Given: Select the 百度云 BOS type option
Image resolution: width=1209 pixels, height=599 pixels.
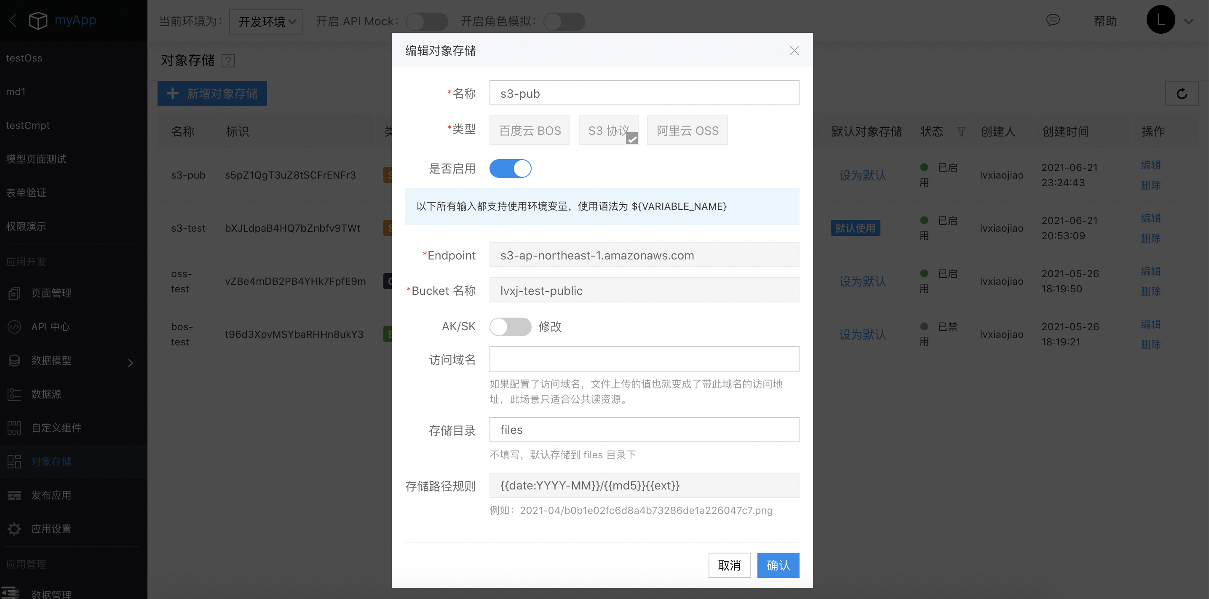Looking at the screenshot, I should click(530, 131).
